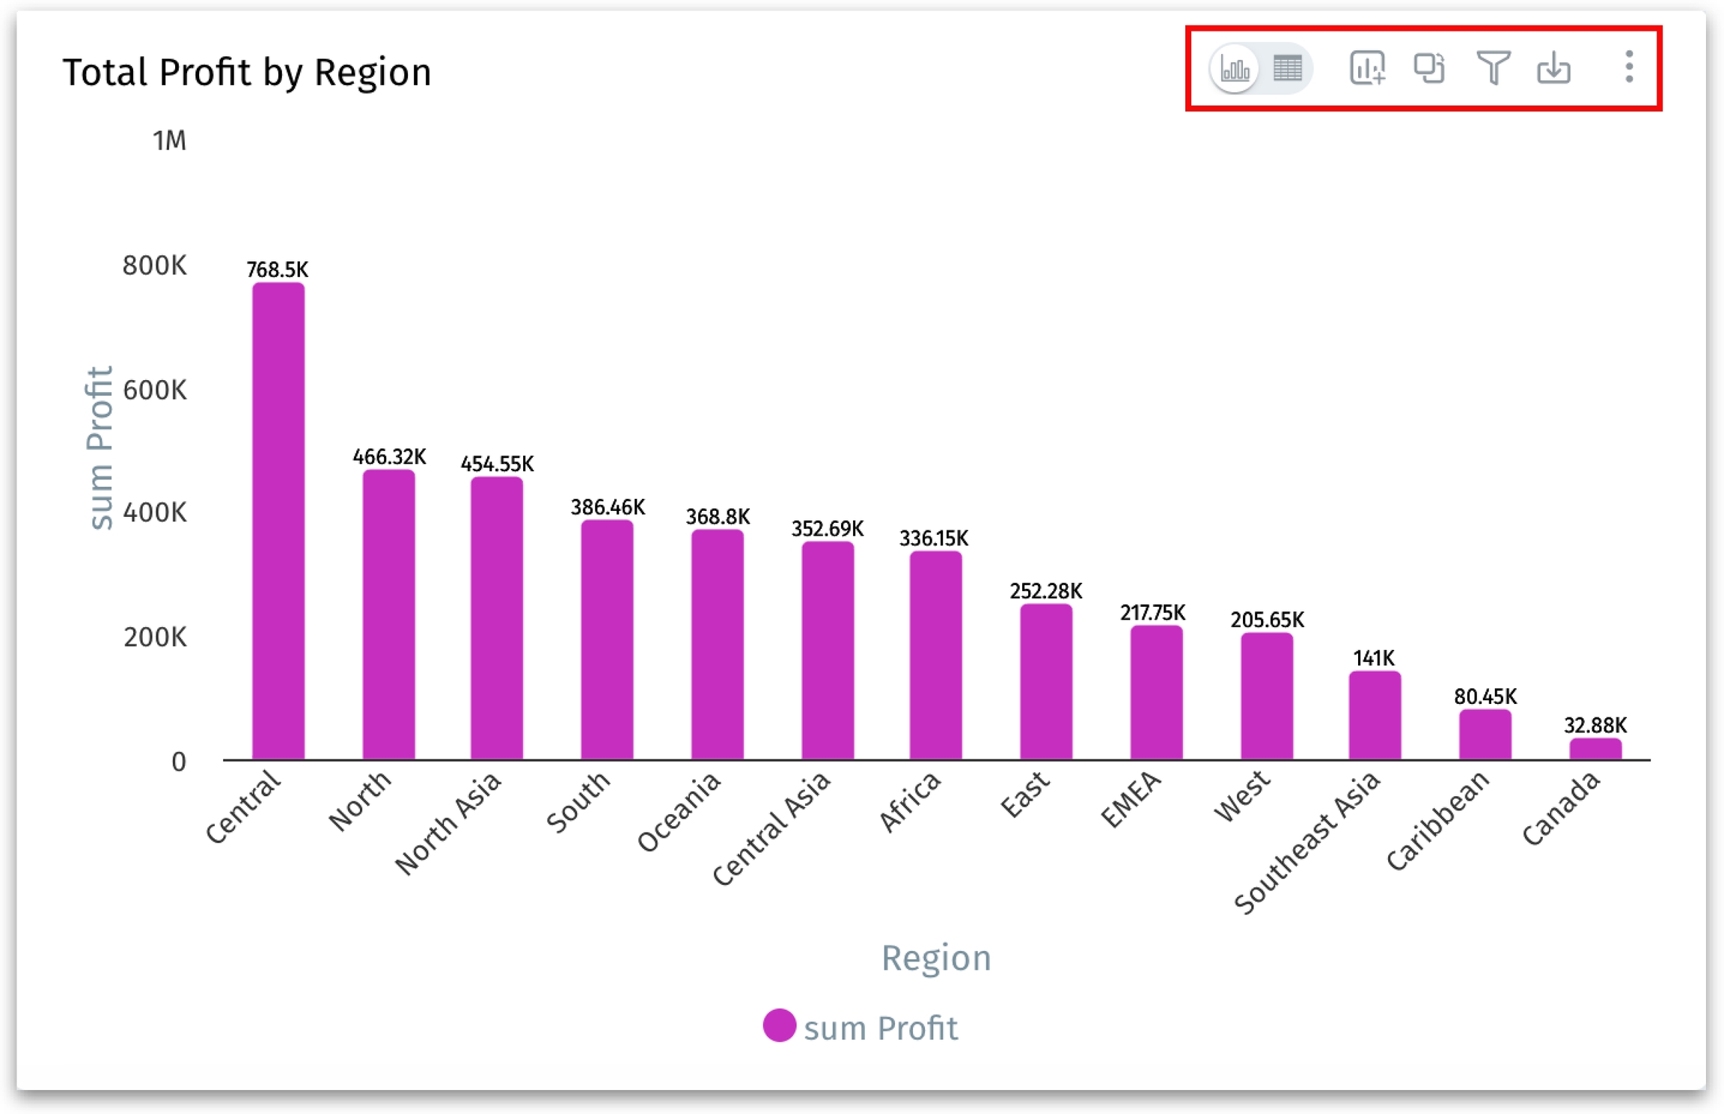The image size is (1724, 1114).
Task: Click the North Asia bar
Action: (x=496, y=619)
